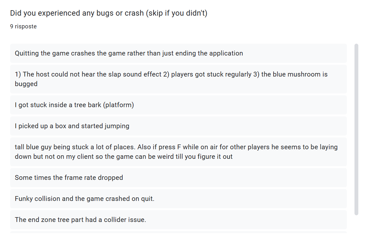Select the 'picked up a box' response
Viewport: 365px width, 243px height.
(178, 126)
